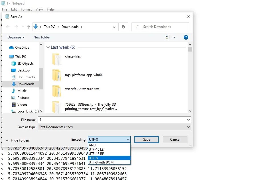263x180 pixels.
Task: Click the Save button
Action: coord(146,140)
